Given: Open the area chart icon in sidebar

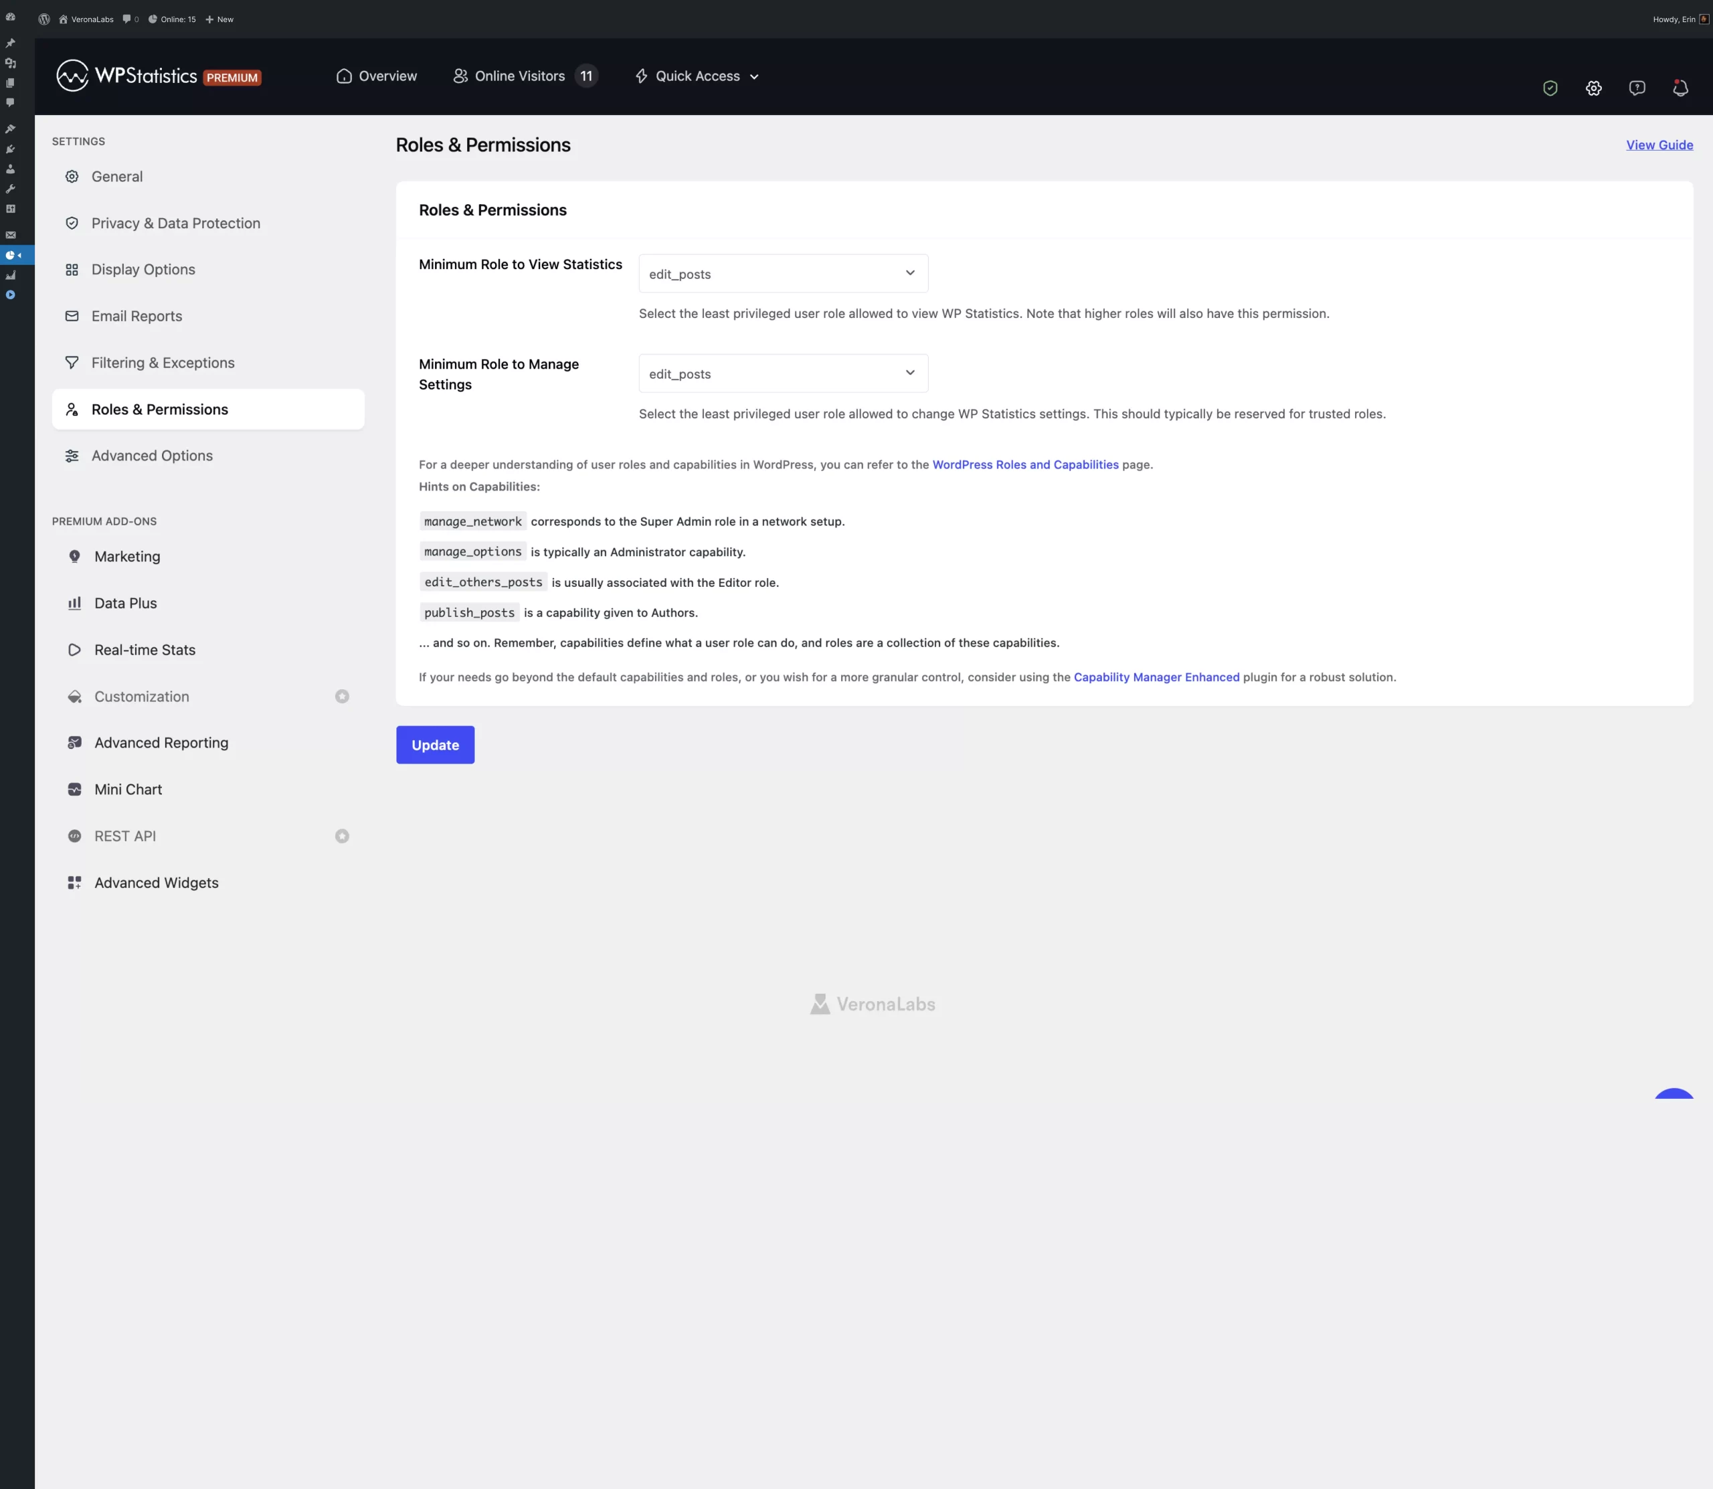Looking at the screenshot, I should tap(10, 275).
